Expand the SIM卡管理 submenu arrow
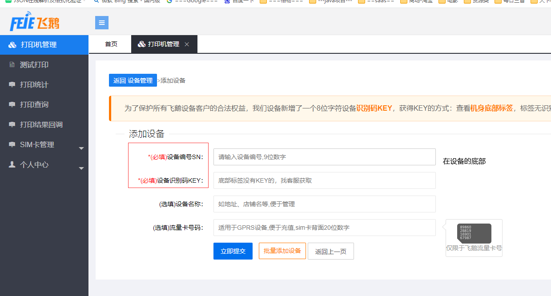This screenshot has height=296, width=551. tap(81, 148)
